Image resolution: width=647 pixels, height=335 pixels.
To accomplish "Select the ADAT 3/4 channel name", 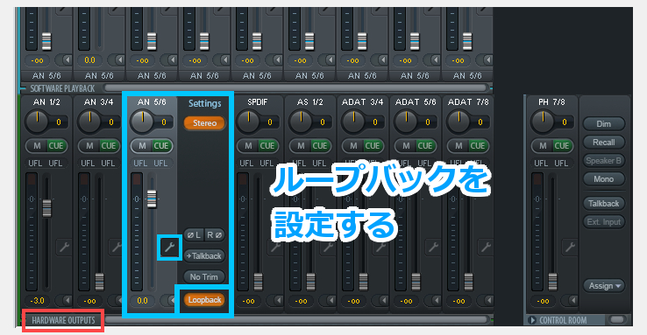I will pyautogui.click(x=363, y=102).
